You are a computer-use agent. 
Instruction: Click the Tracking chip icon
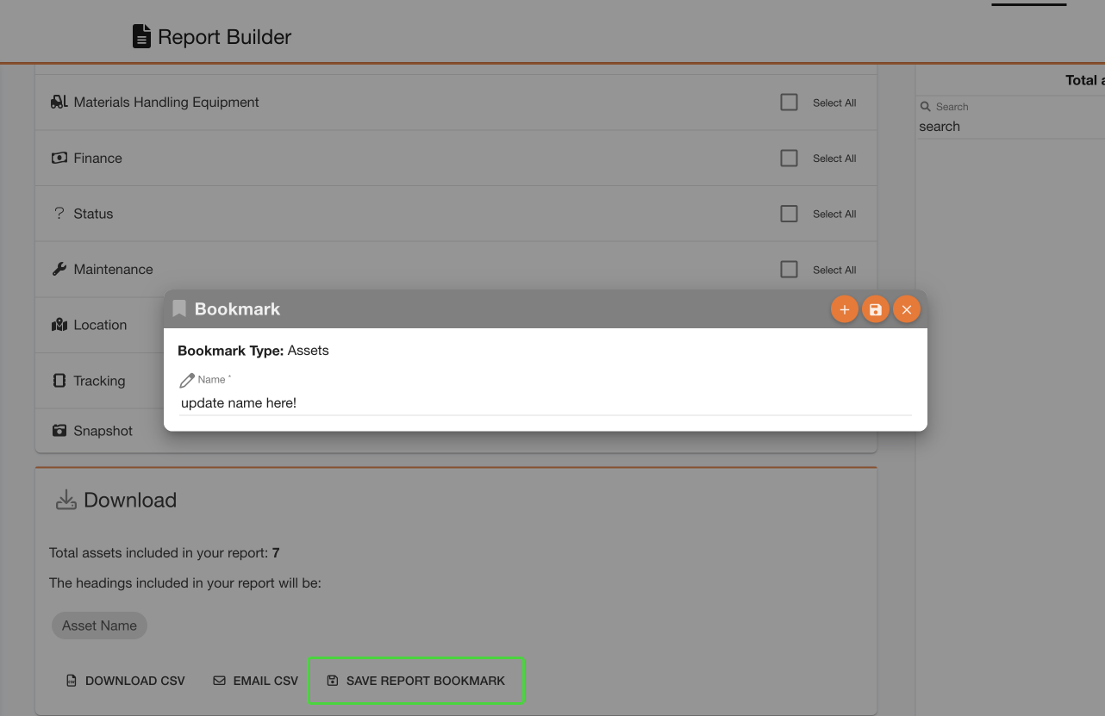[59, 381]
